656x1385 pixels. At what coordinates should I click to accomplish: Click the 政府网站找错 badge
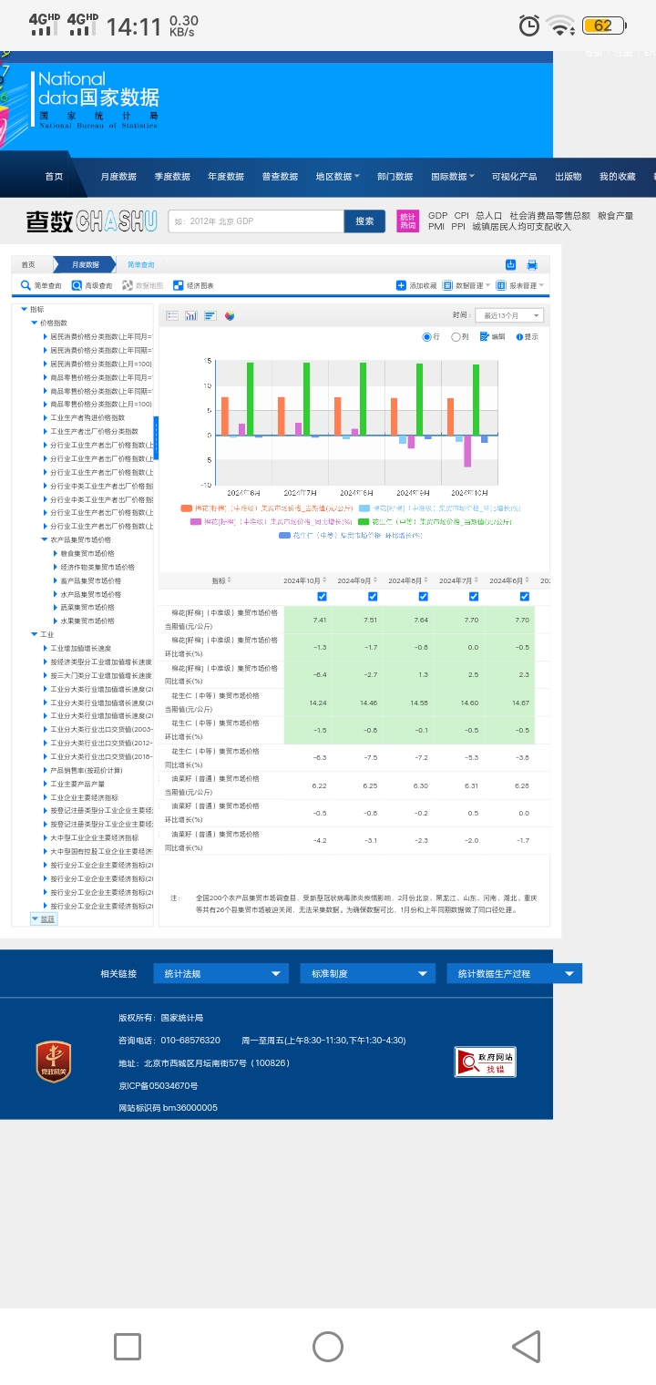(x=486, y=1062)
